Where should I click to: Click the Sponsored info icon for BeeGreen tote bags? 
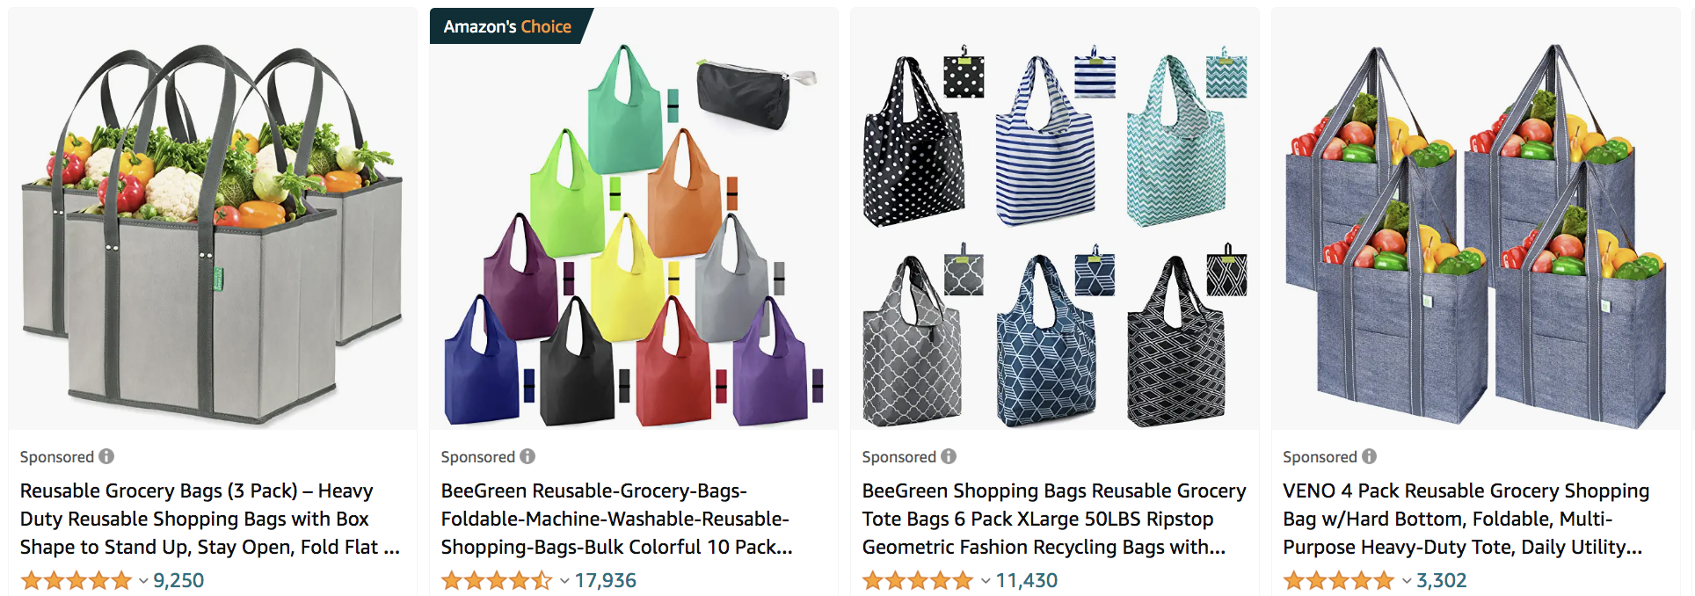[949, 456]
